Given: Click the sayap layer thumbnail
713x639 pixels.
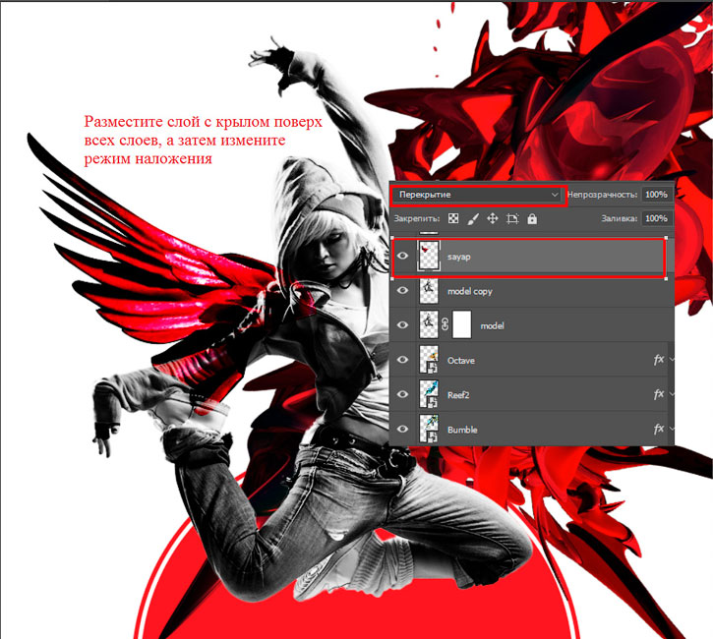Looking at the screenshot, I should click(429, 256).
